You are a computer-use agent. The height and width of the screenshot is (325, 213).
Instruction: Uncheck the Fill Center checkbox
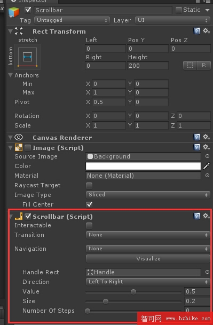click(x=89, y=204)
